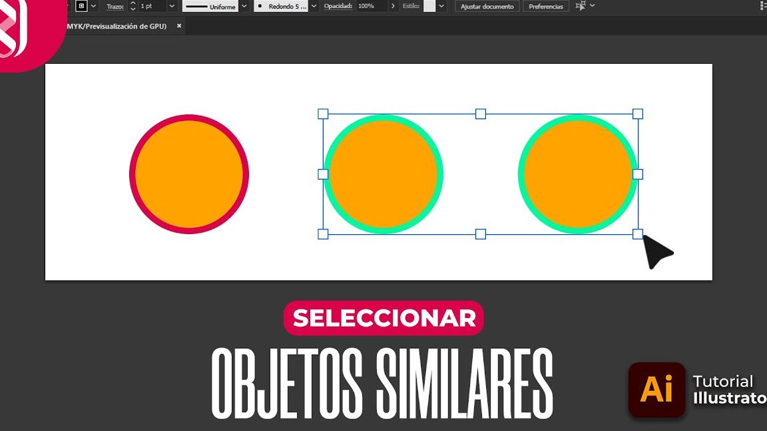Click the top-left bounding box handle
The height and width of the screenshot is (431, 767).
tap(323, 114)
